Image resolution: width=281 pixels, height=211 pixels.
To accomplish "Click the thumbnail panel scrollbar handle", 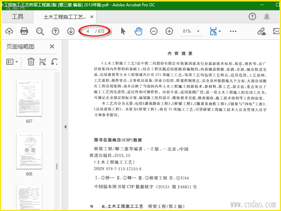I will (x=57, y=167).
